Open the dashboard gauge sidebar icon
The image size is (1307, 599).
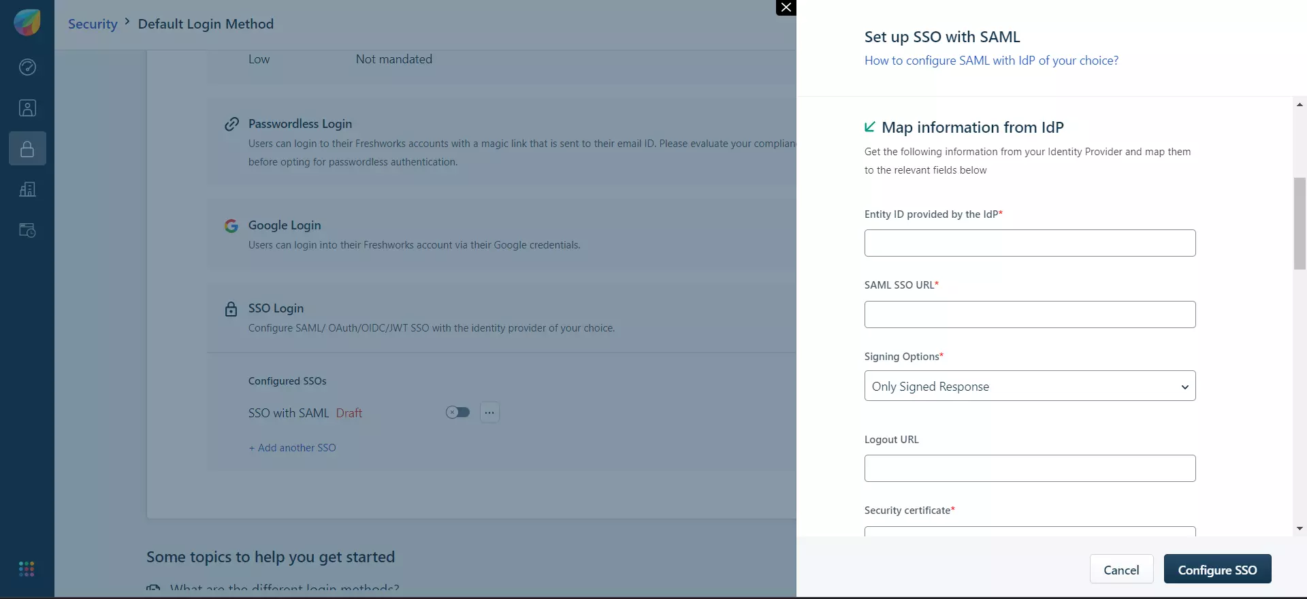click(x=27, y=67)
